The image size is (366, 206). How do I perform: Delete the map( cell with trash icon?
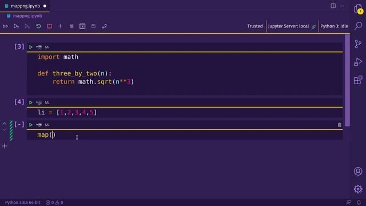pos(340,125)
